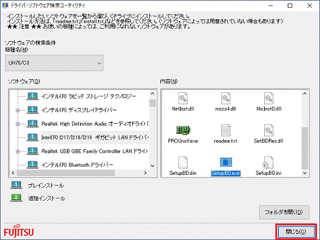
Task: Click the SetupBD.din file name label
Action: pos(183,173)
